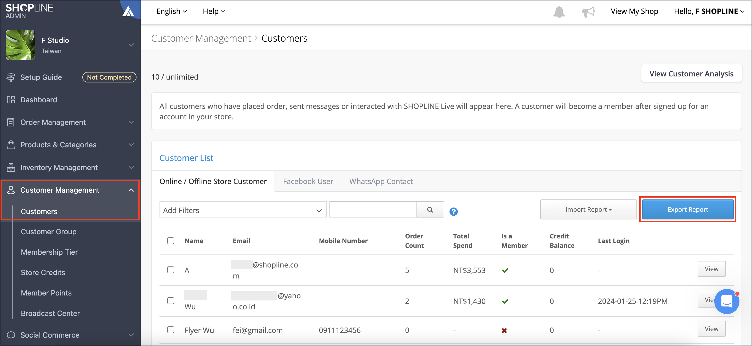Open Customer Group in the sidebar
The width and height of the screenshot is (752, 346).
point(49,231)
